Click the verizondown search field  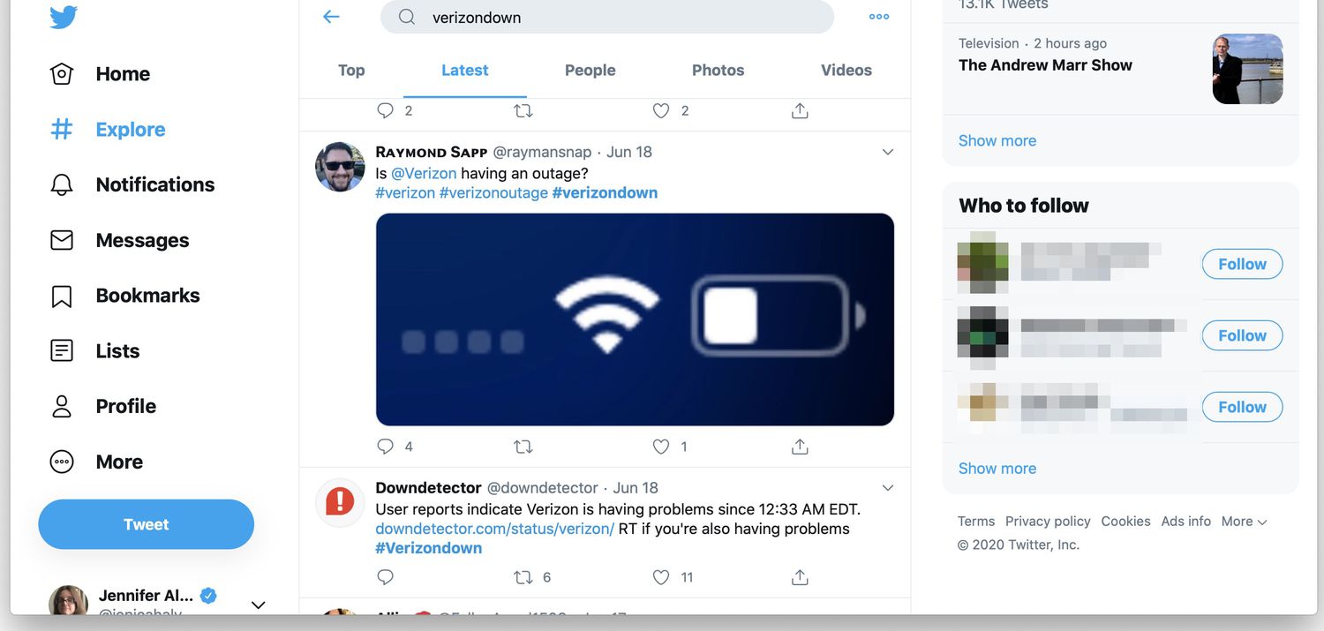point(618,18)
